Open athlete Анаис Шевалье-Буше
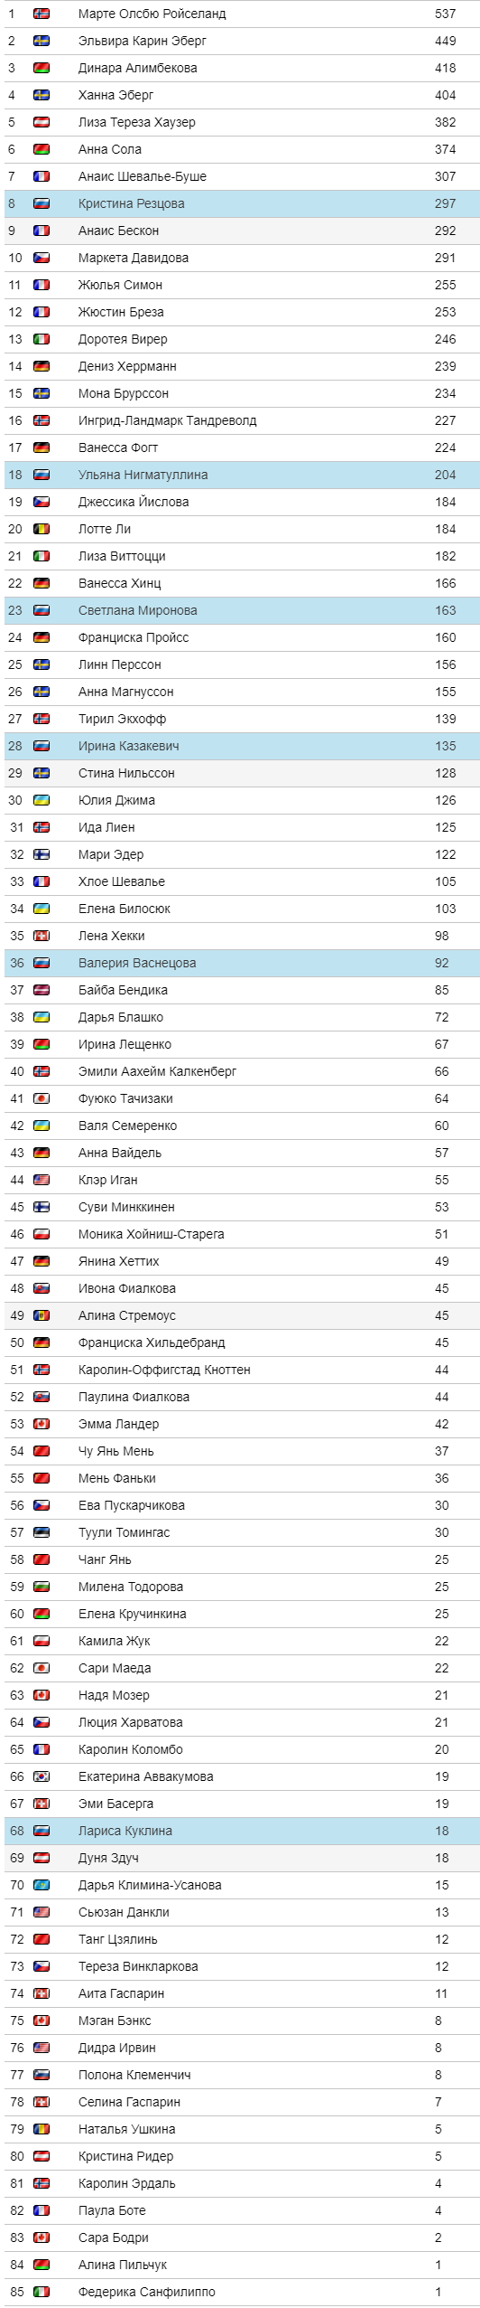The height and width of the screenshot is (2308, 480). (143, 176)
